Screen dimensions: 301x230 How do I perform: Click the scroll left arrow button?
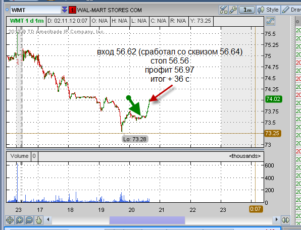point(48,219)
